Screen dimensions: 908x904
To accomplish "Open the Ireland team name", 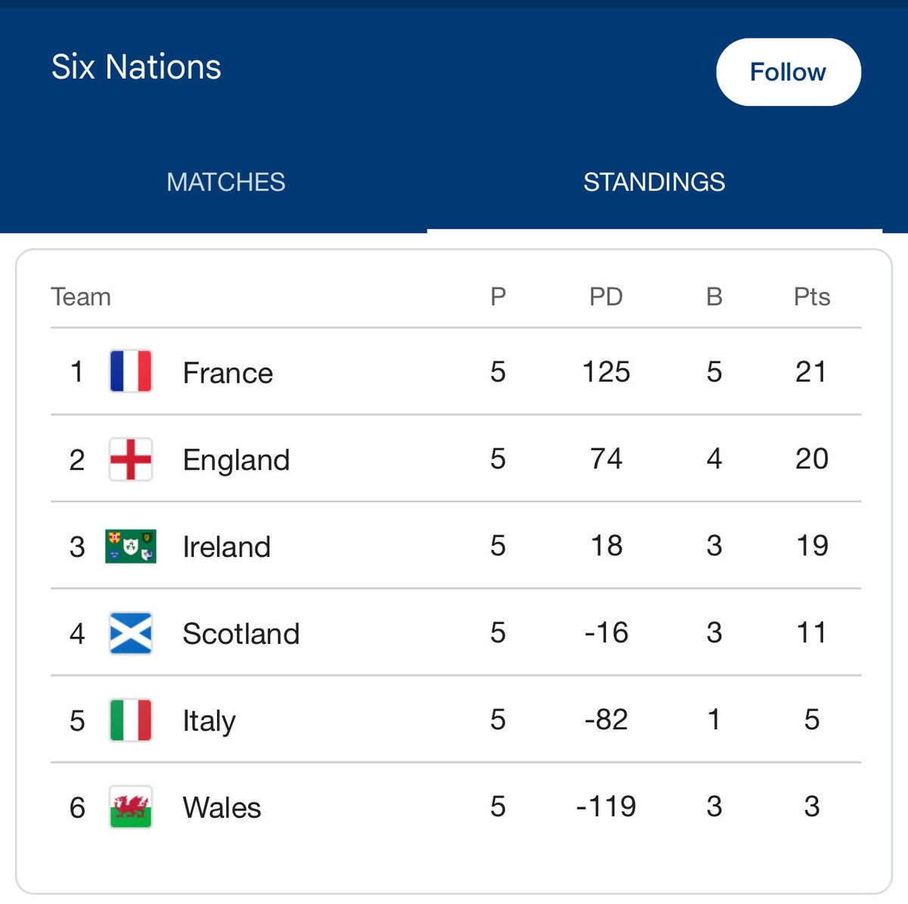I will 226,547.
